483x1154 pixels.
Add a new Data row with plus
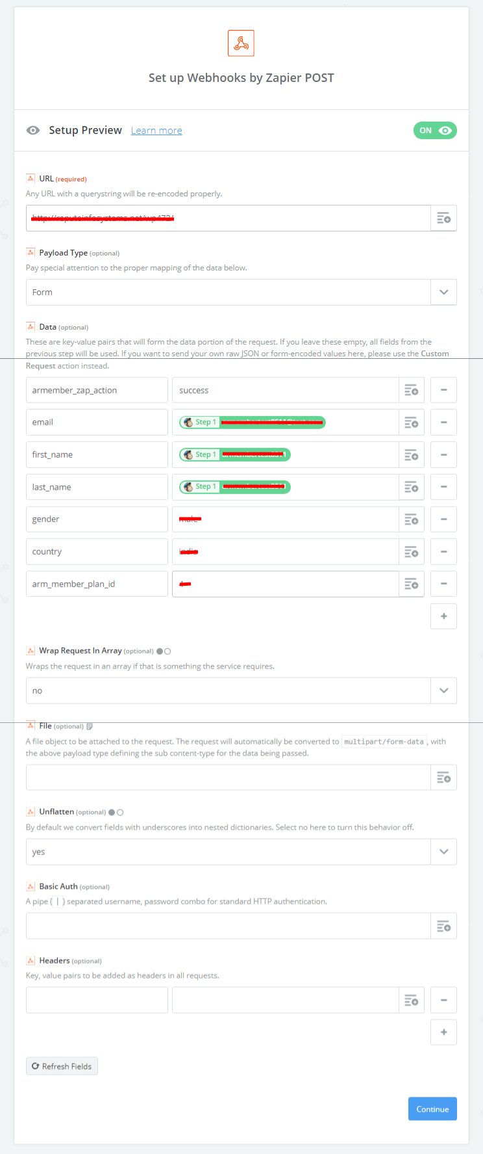tap(443, 616)
